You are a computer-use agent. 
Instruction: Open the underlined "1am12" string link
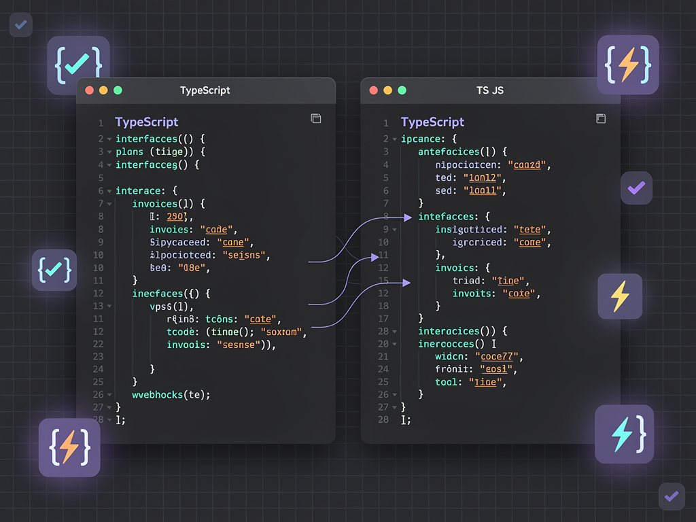(x=483, y=178)
